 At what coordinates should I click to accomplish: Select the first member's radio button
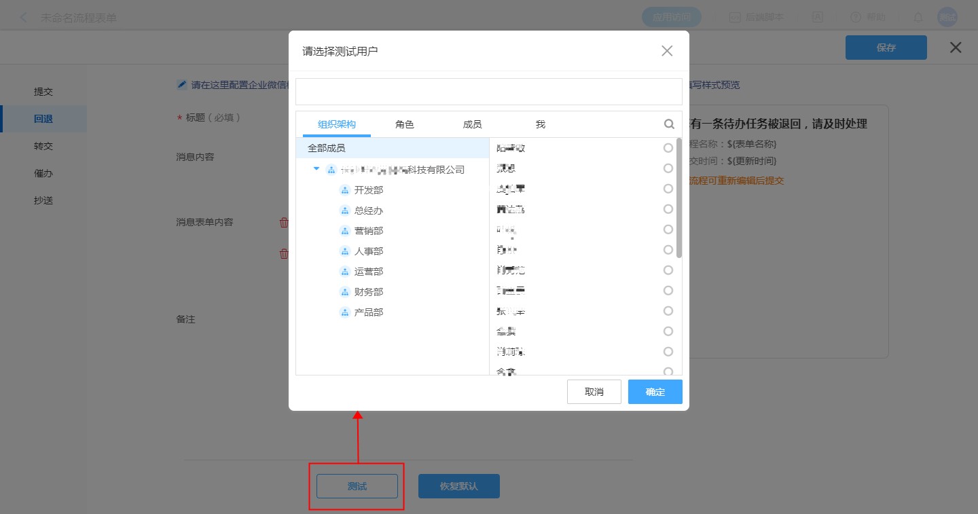coord(668,148)
